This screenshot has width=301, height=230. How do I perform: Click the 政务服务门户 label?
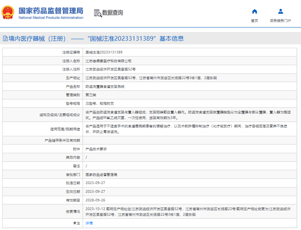[x=281, y=21]
